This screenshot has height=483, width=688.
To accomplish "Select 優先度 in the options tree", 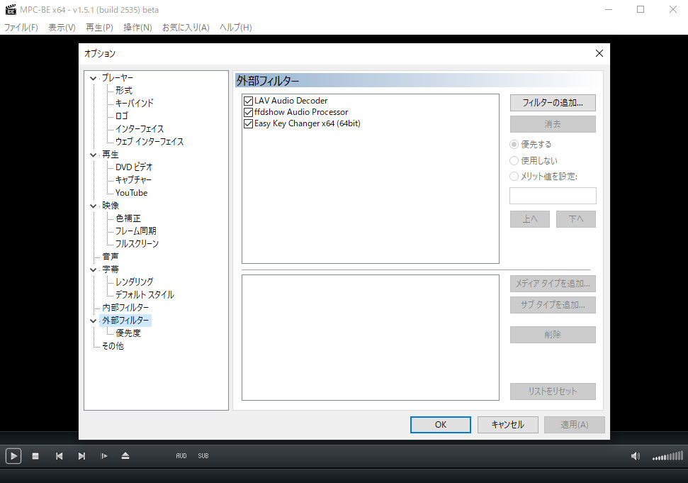I will coord(128,333).
